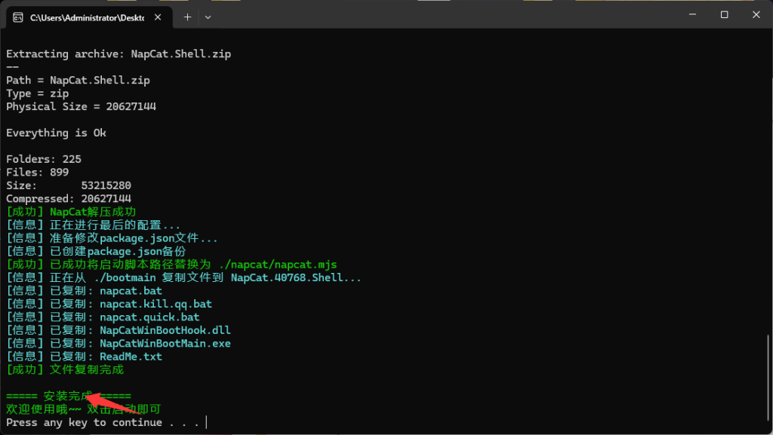Click the blinking cursor in the terminal
Viewport: 773px width, 435px height.
[x=206, y=421]
